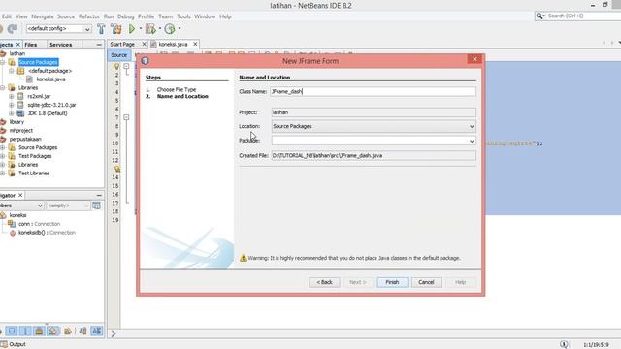Screen dimensions: 621x349
Task: Click the Profile Project clock icon
Action: point(170,28)
